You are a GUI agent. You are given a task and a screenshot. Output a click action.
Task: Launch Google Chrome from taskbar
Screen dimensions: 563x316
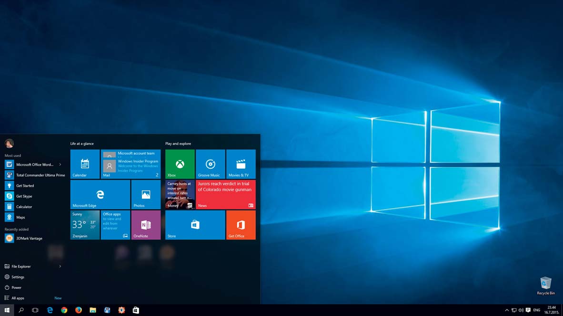click(x=64, y=310)
